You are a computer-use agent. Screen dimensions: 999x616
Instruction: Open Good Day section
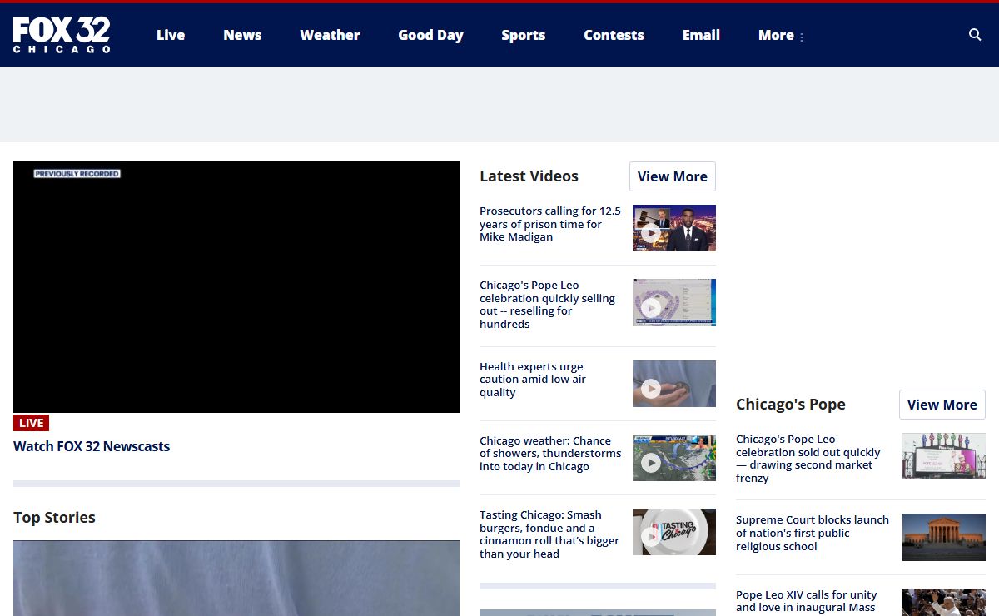point(430,35)
